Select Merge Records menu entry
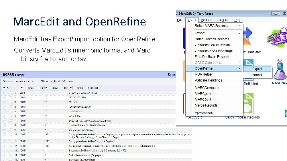Viewport: 287px width, 161px height. tap(206, 105)
